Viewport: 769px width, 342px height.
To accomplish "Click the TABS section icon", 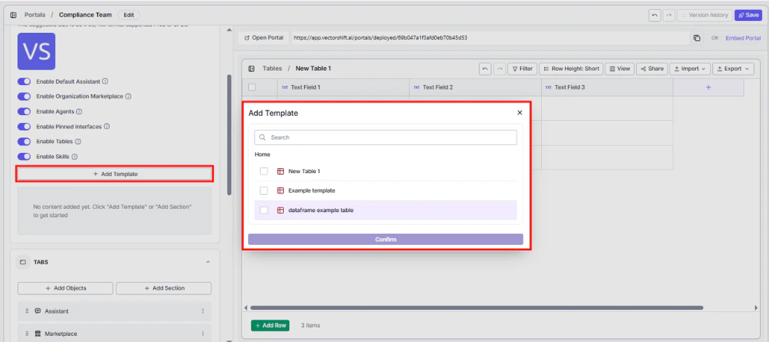I will tap(22, 262).
